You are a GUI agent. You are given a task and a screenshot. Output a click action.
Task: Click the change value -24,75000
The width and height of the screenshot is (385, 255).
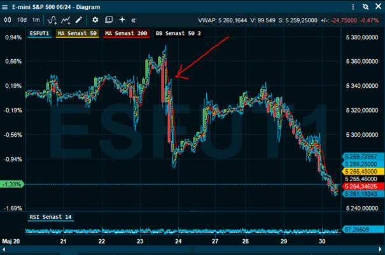[344, 20]
